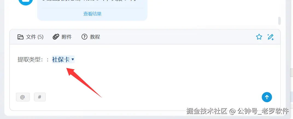Click the gray panel edge at far right
293x119 pixels.
[x=292, y=85]
